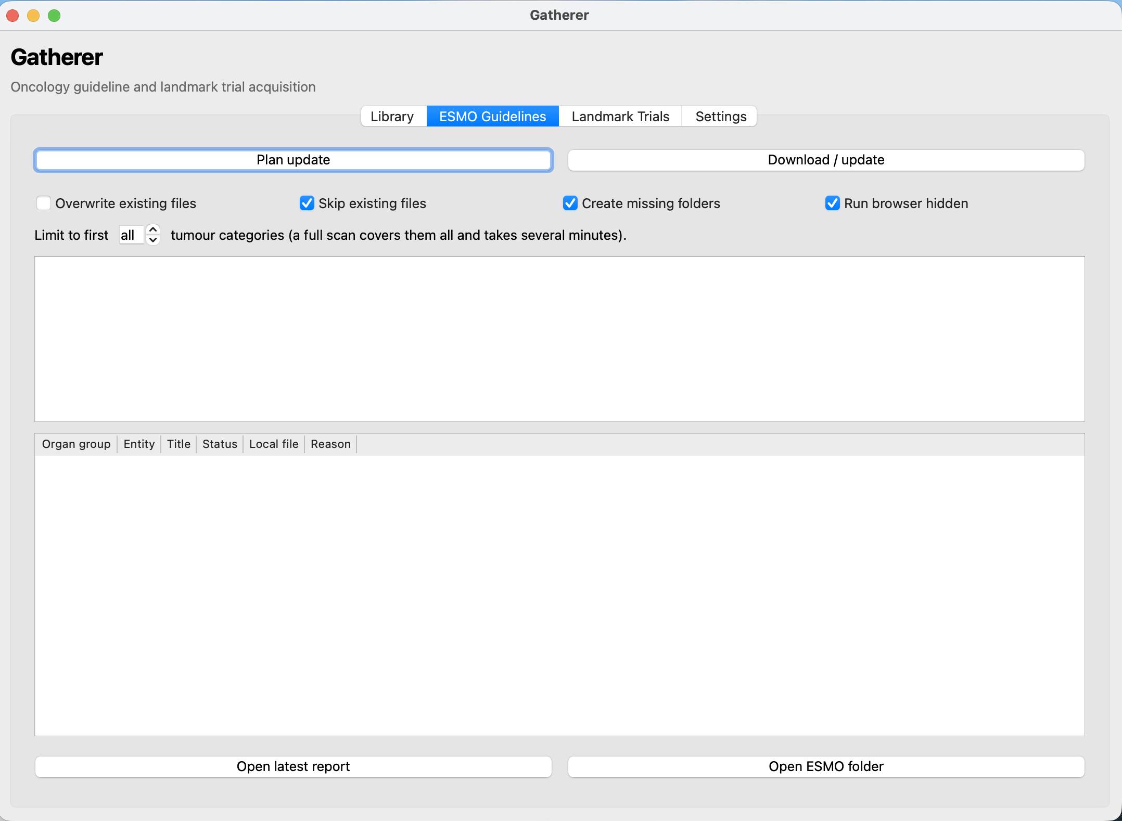This screenshot has height=821, width=1122.
Task: Minimize the Gatherer window
Action: coord(33,16)
